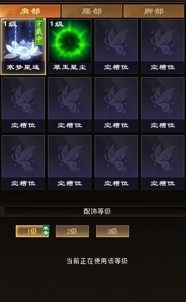Image resolution: width=186 pixels, height=302 pixels.
Task: Select the last empty slot in bottom row
Action: (163, 163)
